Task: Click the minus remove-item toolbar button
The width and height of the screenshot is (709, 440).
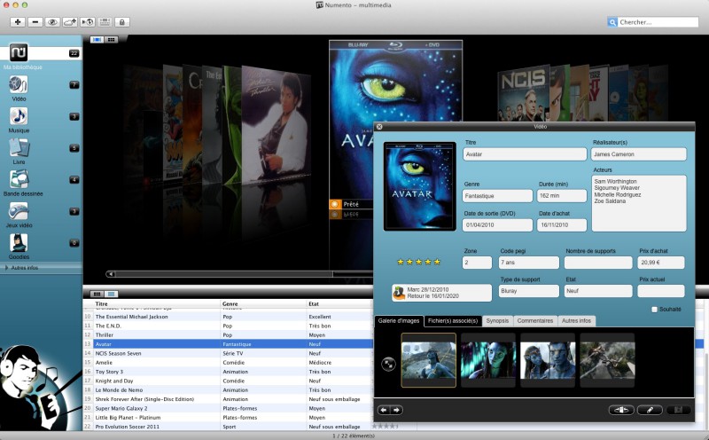Action: point(35,21)
